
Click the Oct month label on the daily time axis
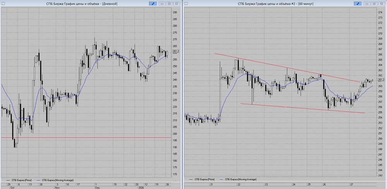click(12, 187)
